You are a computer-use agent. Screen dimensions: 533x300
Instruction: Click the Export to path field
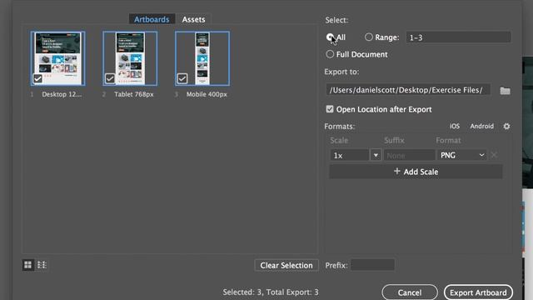click(408, 90)
